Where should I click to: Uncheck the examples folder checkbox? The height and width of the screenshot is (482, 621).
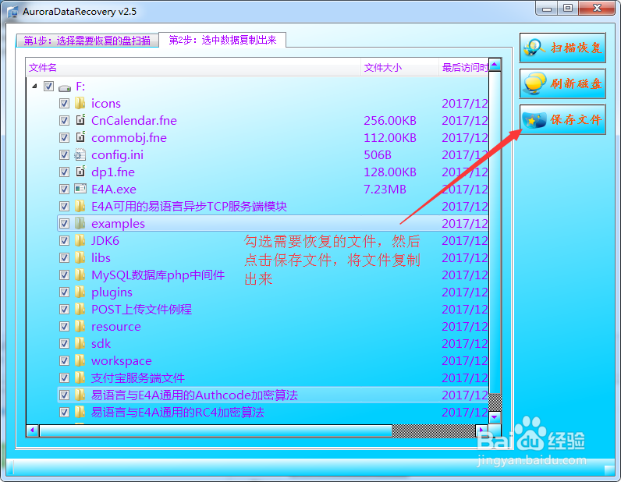pyautogui.click(x=64, y=223)
